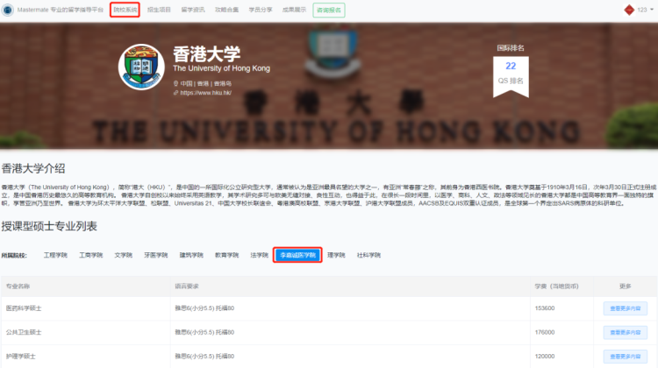Open the 留学资讯 nav item
Screen dimensions: 658x368
tap(192, 10)
